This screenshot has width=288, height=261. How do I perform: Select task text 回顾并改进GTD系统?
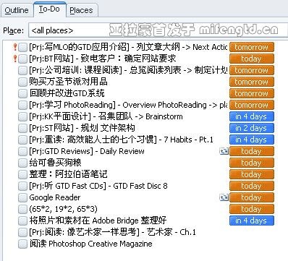tap(67, 93)
